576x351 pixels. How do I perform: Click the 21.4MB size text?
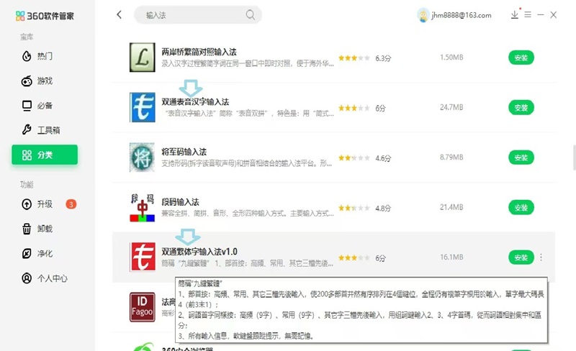pos(451,207)
